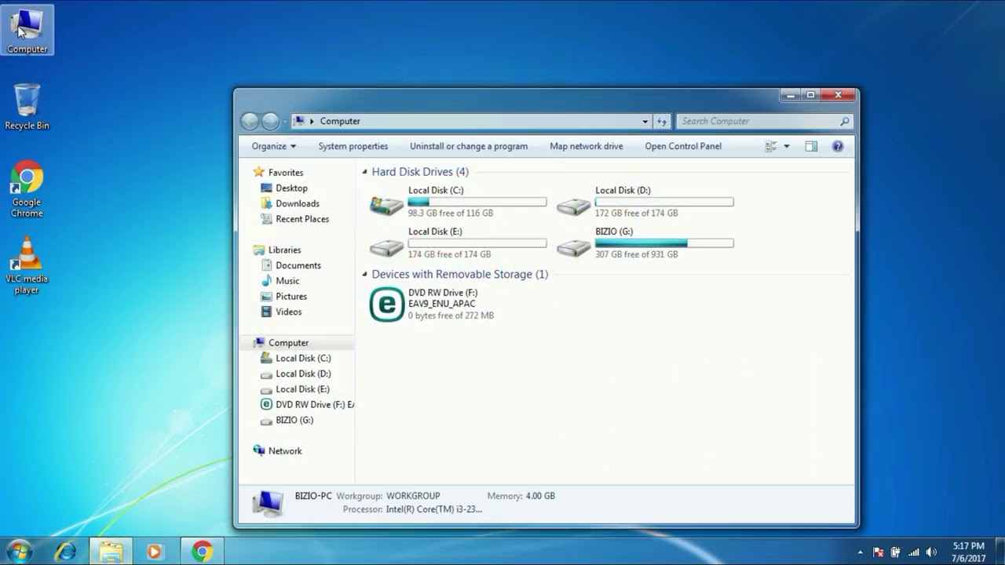Select Local Disk (D:) in navigation pane

303,374
